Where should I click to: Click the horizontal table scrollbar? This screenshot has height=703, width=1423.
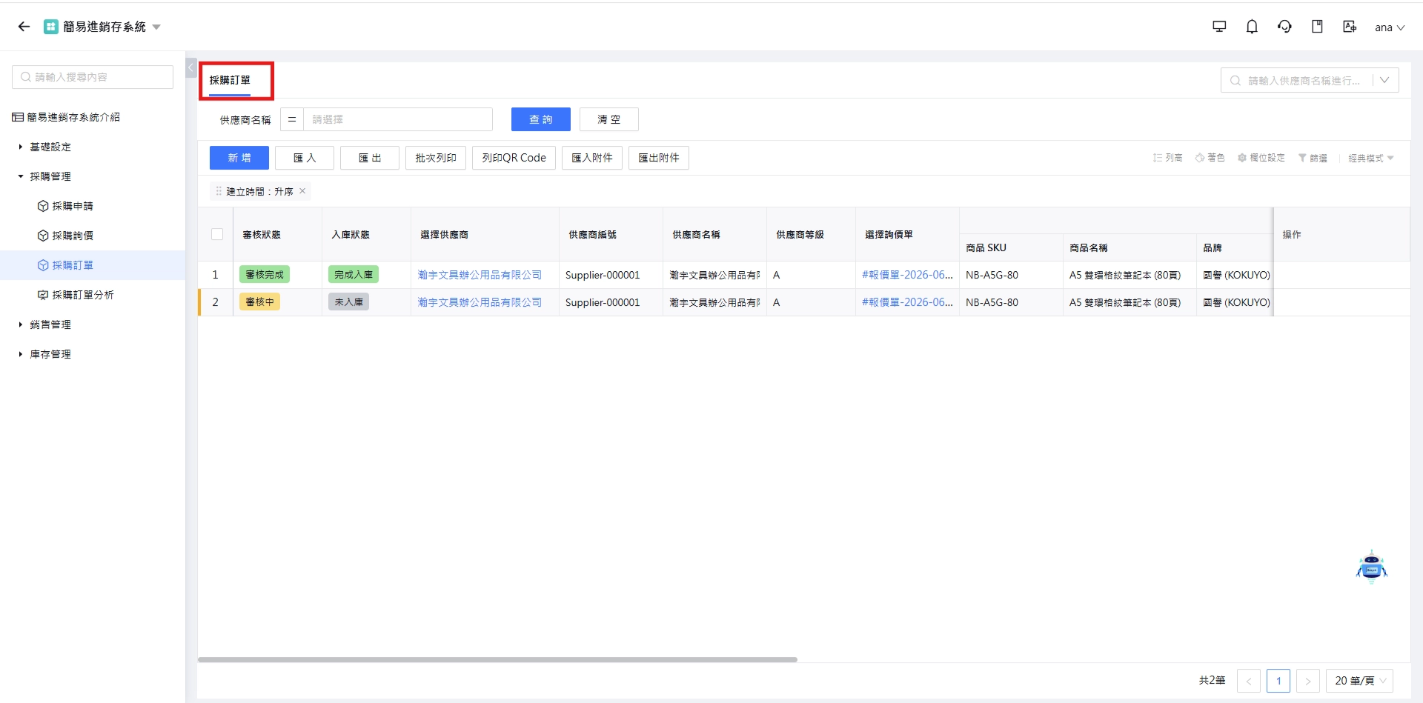tap(497, 659)
